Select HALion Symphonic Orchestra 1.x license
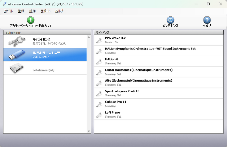 [x=159, y=51]
